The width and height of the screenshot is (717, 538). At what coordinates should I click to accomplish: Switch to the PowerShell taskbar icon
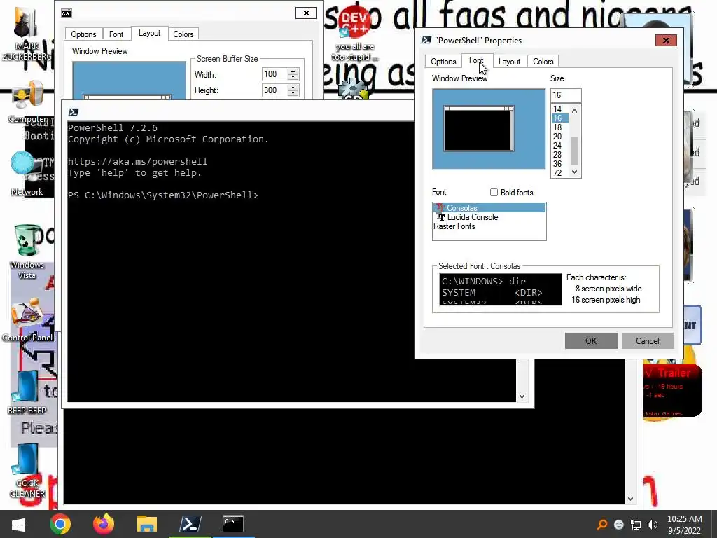[190, 524]
